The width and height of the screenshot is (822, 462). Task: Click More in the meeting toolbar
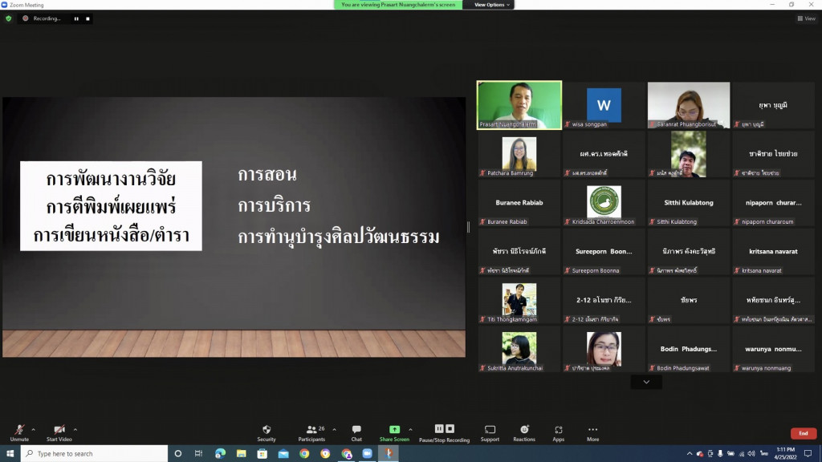tap(592, 432)
